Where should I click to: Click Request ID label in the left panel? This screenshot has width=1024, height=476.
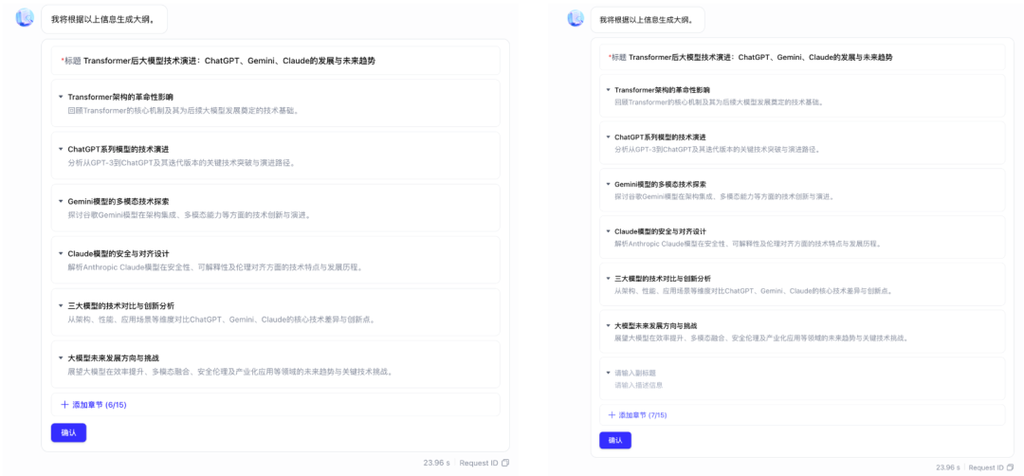(x=478, y=463)
